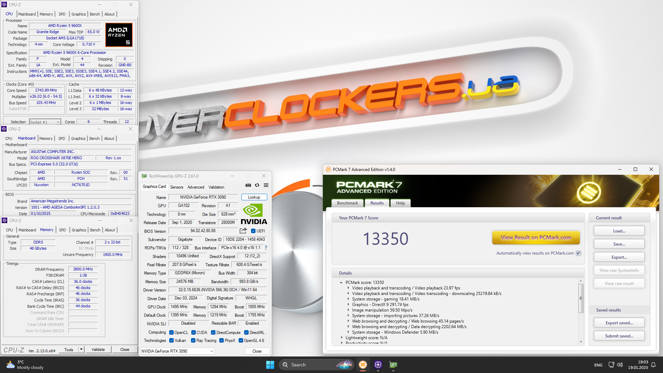Image resolution: width=663 pixels, height=373 pixels.
Task: Click the CPU-Z taskbar icon
Action: click(378, 365)
